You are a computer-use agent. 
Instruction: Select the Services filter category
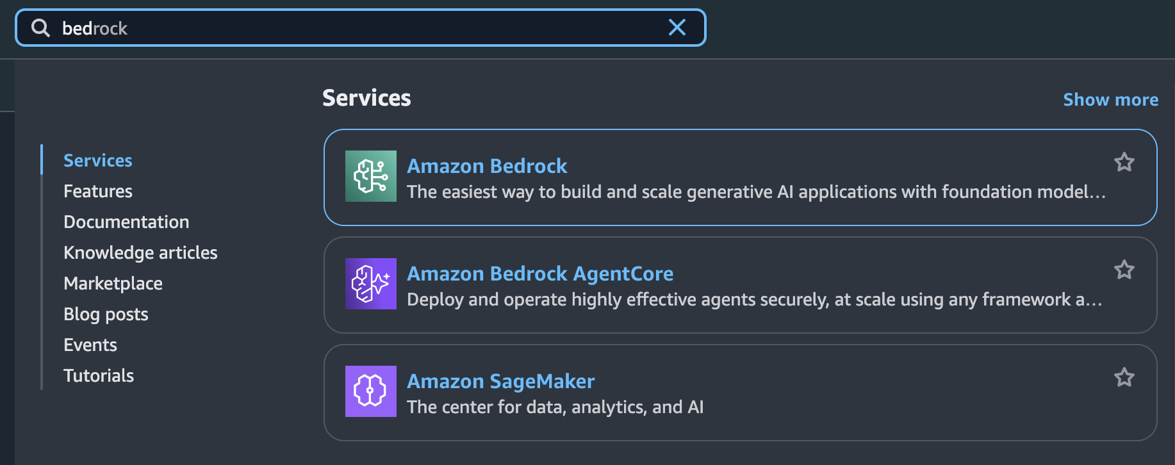point(97,159)
